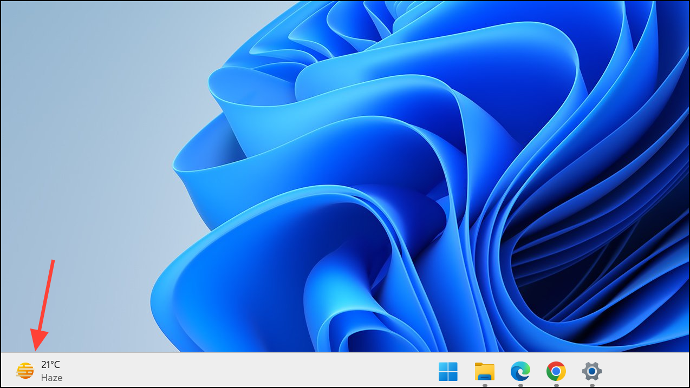Open Microsoft Edge browser

(x=520, y=371)
